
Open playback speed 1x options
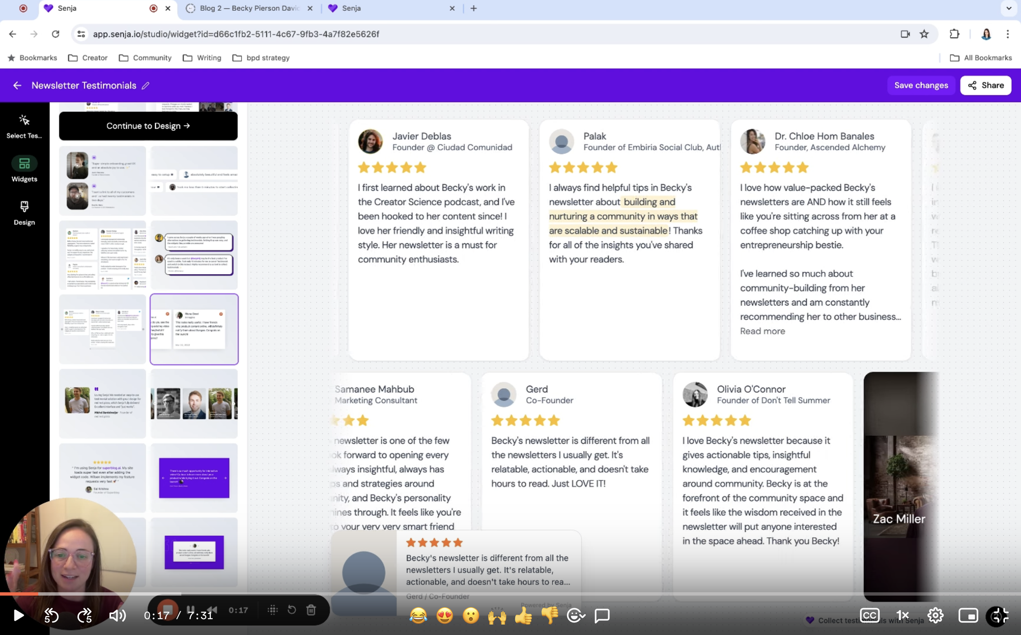point(902,616)
